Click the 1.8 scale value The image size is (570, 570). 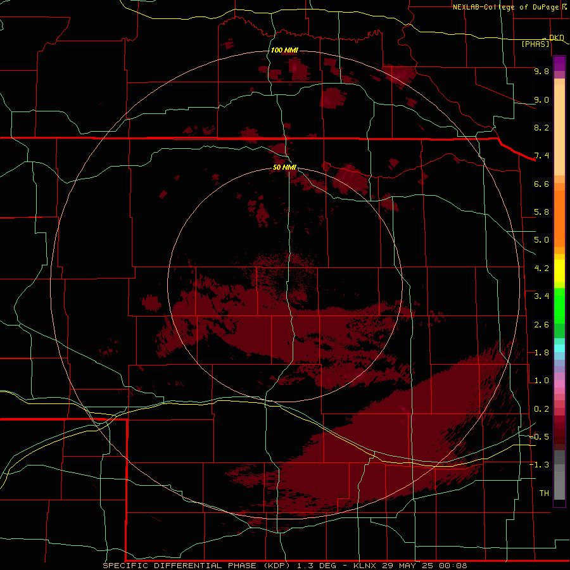(541, 353)
